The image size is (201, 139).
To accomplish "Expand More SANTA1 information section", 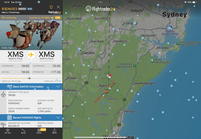I will click(31, 86).
